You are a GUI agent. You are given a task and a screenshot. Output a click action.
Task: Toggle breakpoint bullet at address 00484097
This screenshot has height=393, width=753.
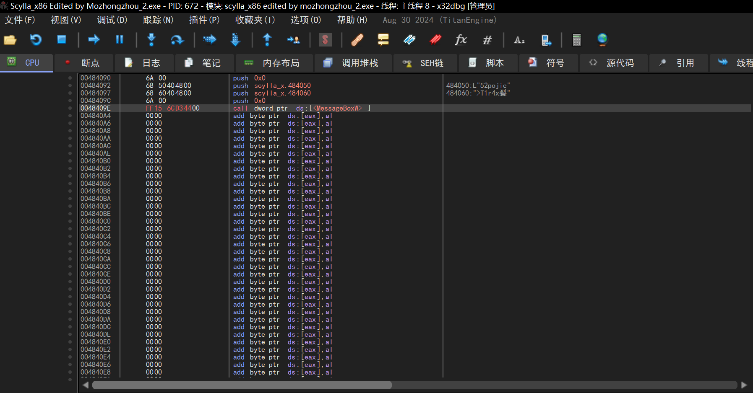pos(70,93)
